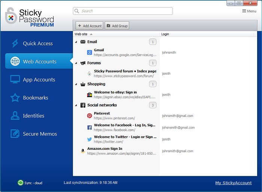Click the Twitter bird icon

pos(89,139)
